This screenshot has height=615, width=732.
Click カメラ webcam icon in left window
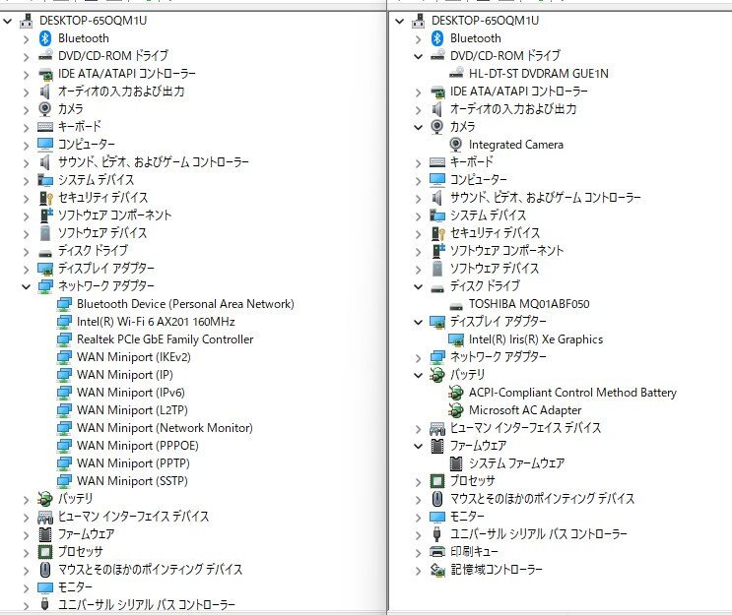45,109
